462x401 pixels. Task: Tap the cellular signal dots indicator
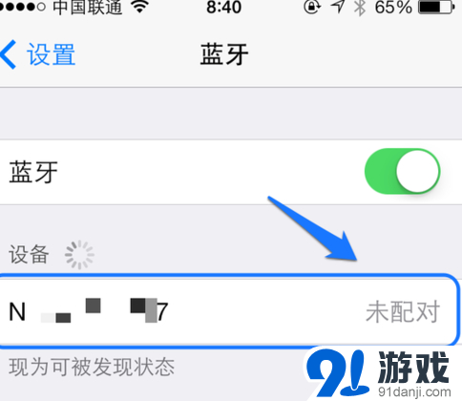[23, 7]
